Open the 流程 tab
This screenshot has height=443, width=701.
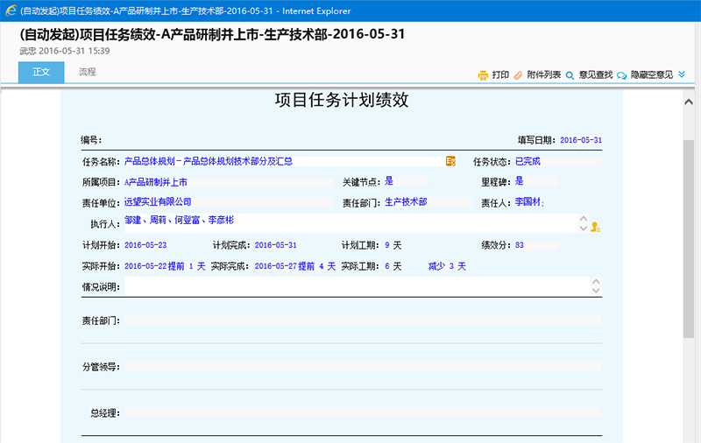click(88, 73)
